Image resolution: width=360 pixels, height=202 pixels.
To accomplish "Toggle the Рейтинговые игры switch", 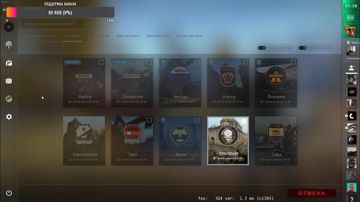I will [262, 48].
